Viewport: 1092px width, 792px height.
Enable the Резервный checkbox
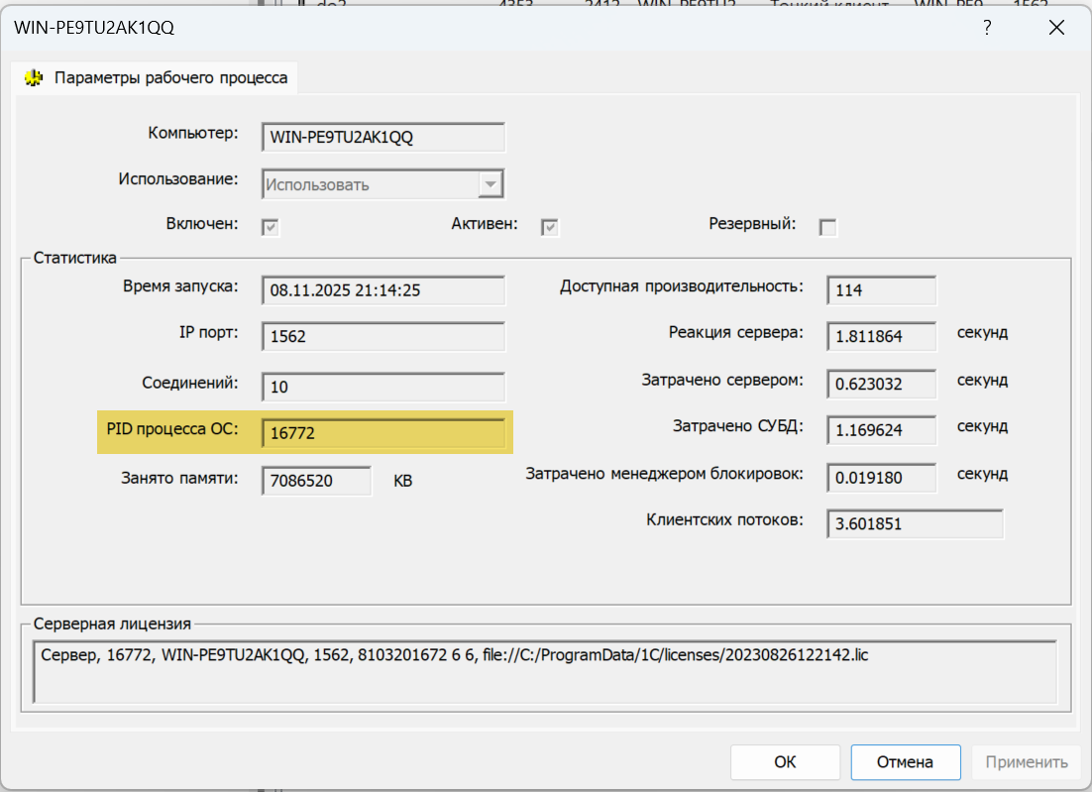point(828,227)
